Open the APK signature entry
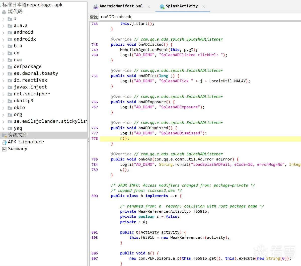 [26, 142]
